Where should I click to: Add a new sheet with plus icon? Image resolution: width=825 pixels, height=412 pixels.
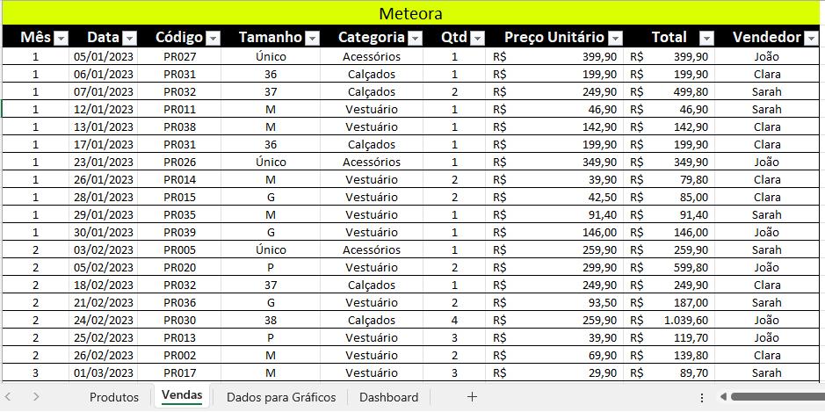tap(472, 397)
